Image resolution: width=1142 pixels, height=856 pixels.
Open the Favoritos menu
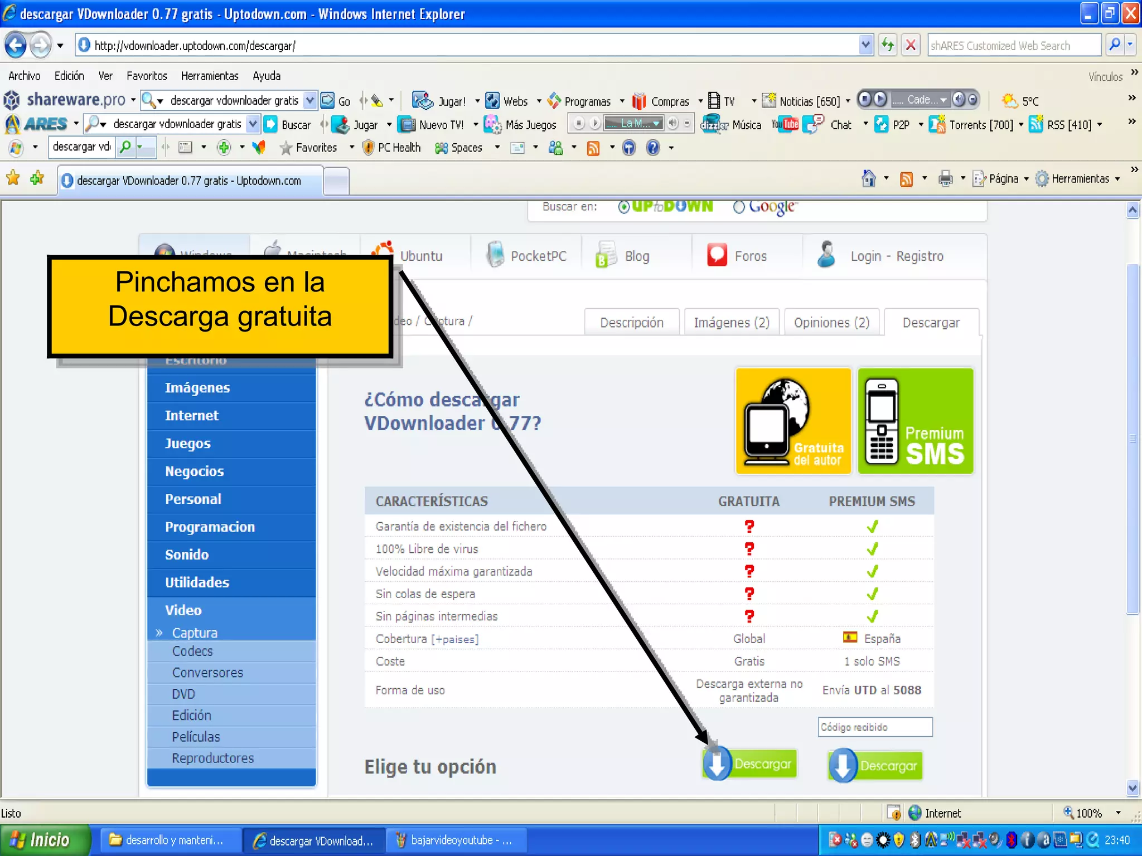pyautogui.click(x=147, y=76)
